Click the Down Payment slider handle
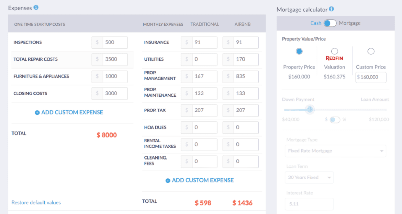The image size is (402, 214). click(310, 109)
